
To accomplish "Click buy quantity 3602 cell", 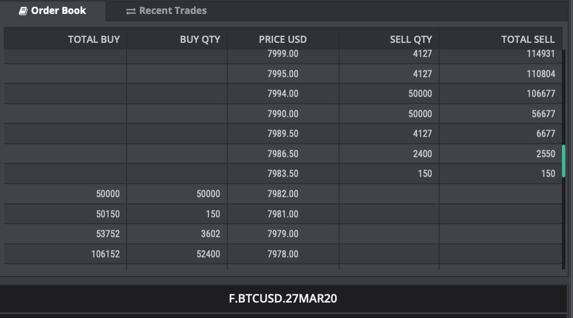I will (x=210, y=234).
